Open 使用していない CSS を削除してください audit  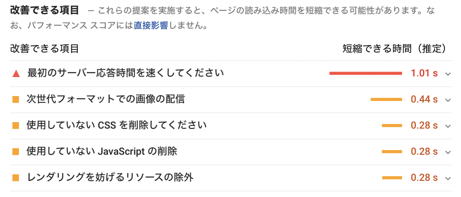(x=117, y=125)
